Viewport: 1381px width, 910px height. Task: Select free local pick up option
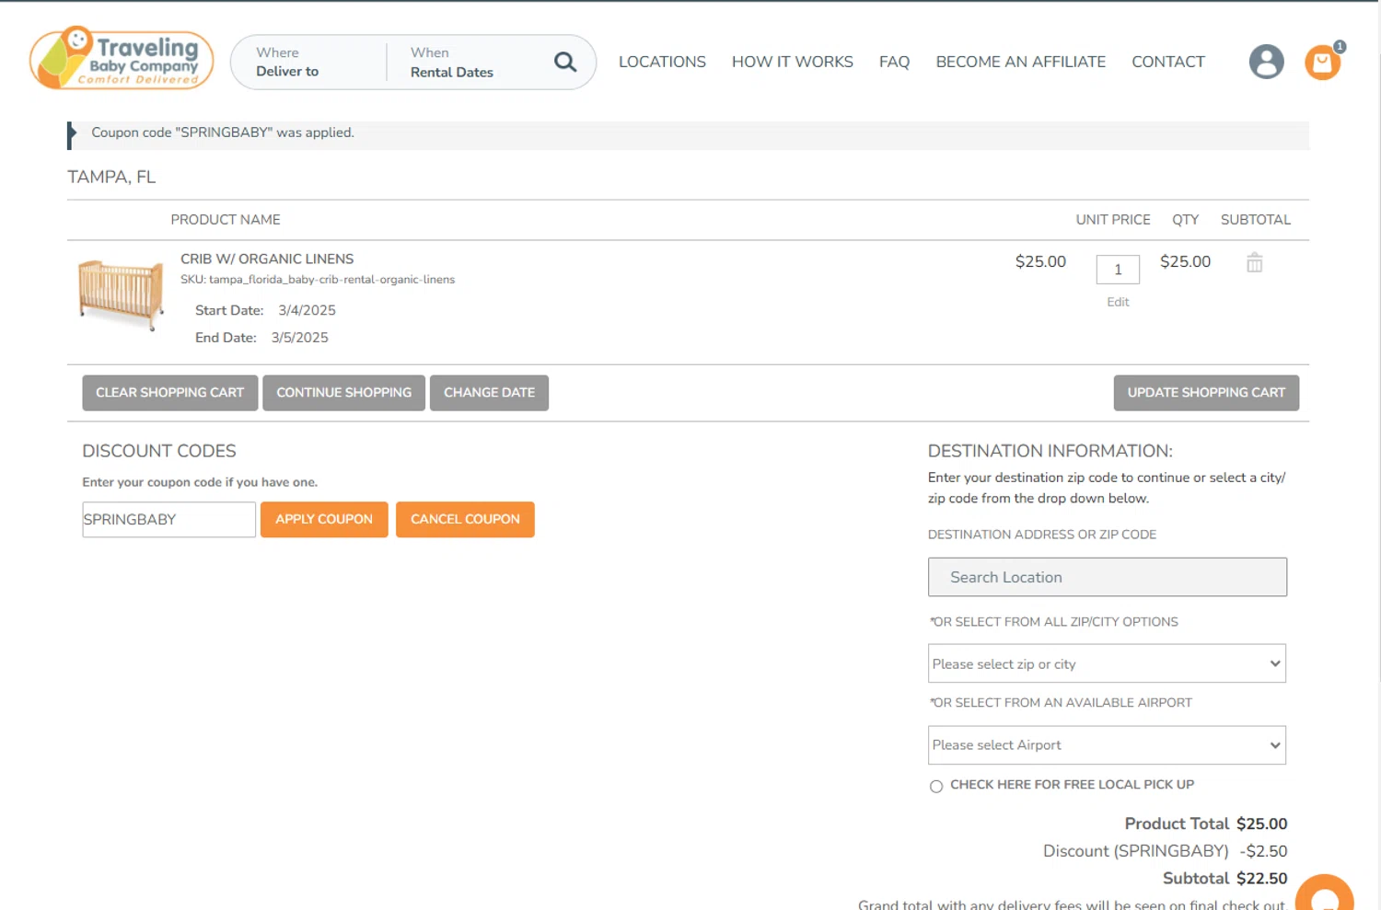(x=936, y=786)
